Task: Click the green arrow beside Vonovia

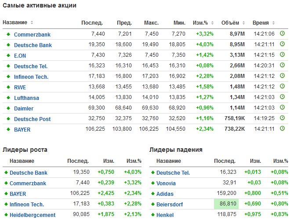Action: [x=152, y=183]
